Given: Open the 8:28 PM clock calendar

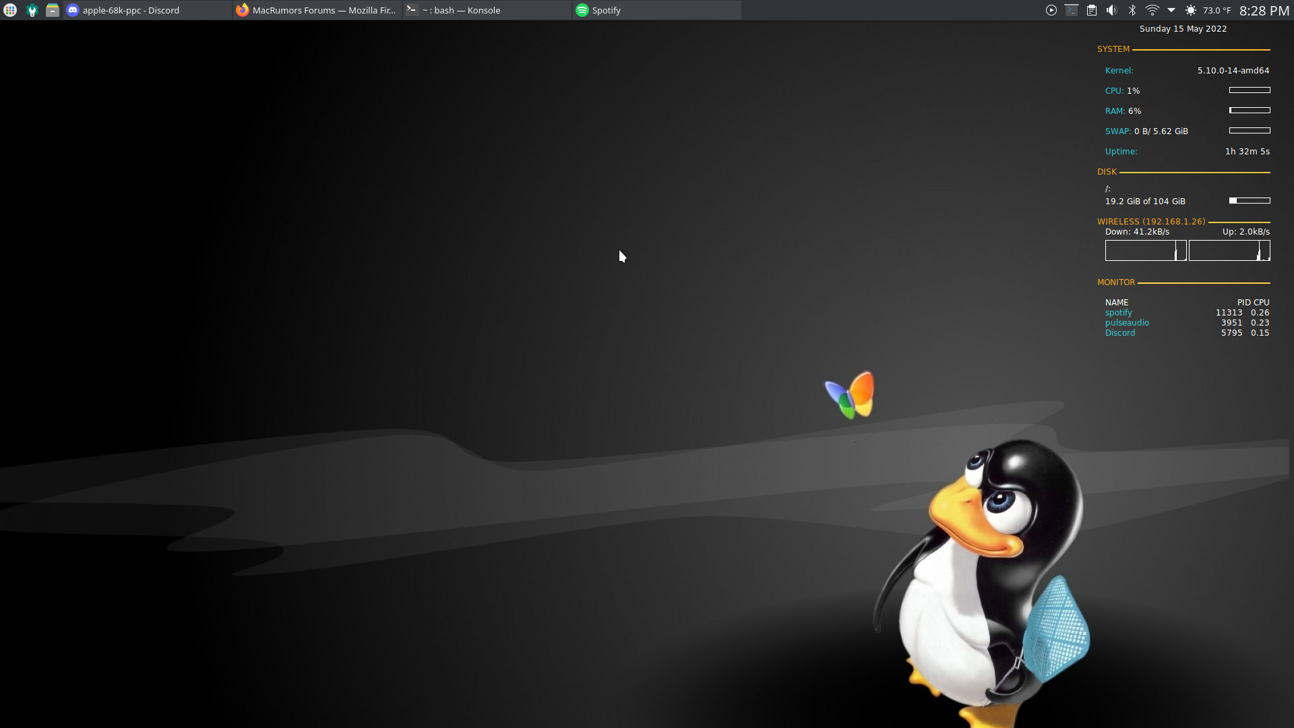Looking at the screenshot, I should tap(1264, 10).
